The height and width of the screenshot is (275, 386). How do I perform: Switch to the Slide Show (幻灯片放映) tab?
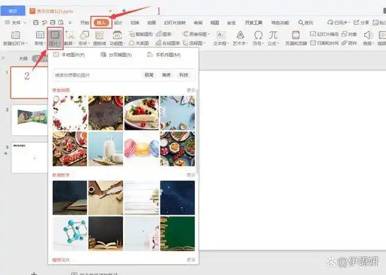pos(175,23)
